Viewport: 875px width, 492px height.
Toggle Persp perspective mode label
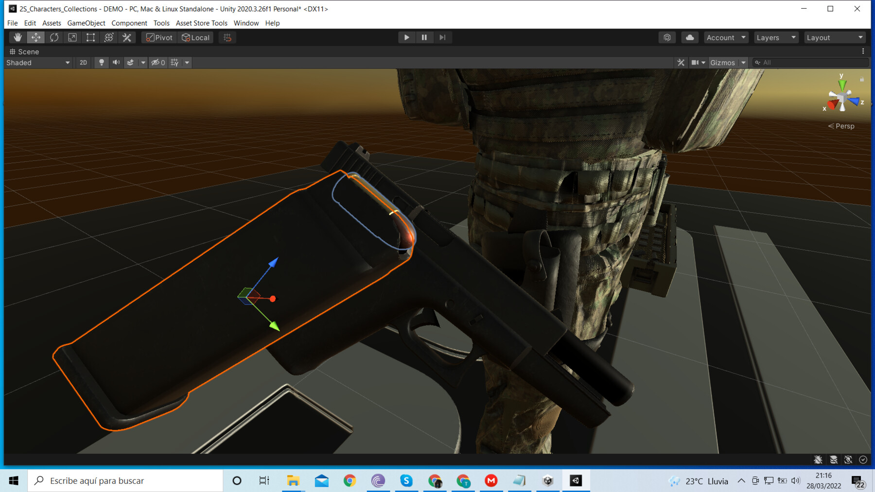point(841,126)
